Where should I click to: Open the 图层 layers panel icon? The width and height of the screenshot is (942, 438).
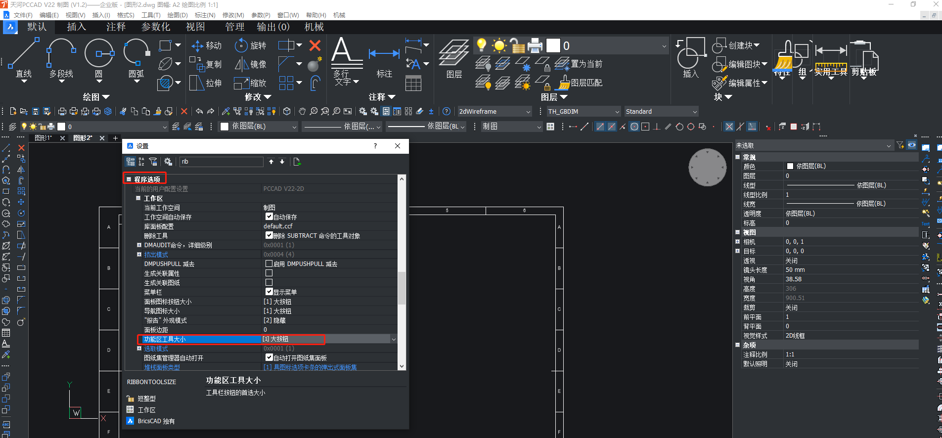click(454, 58)
